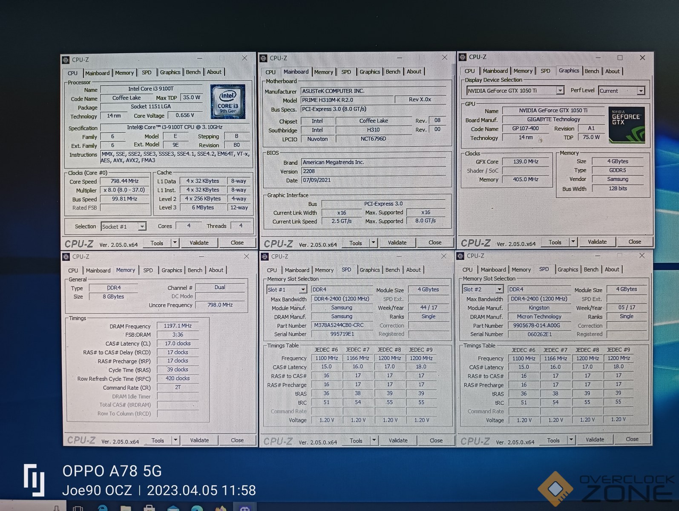This screenshot has height=511, width=679.
Task: Click Validate in the ASUSTeK Mainboard window
Action: tap(397, 242)
